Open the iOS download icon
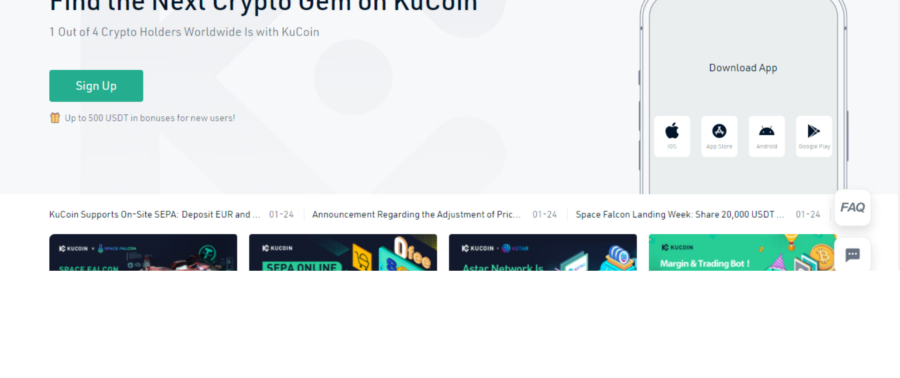 click(x=672, y=136)
